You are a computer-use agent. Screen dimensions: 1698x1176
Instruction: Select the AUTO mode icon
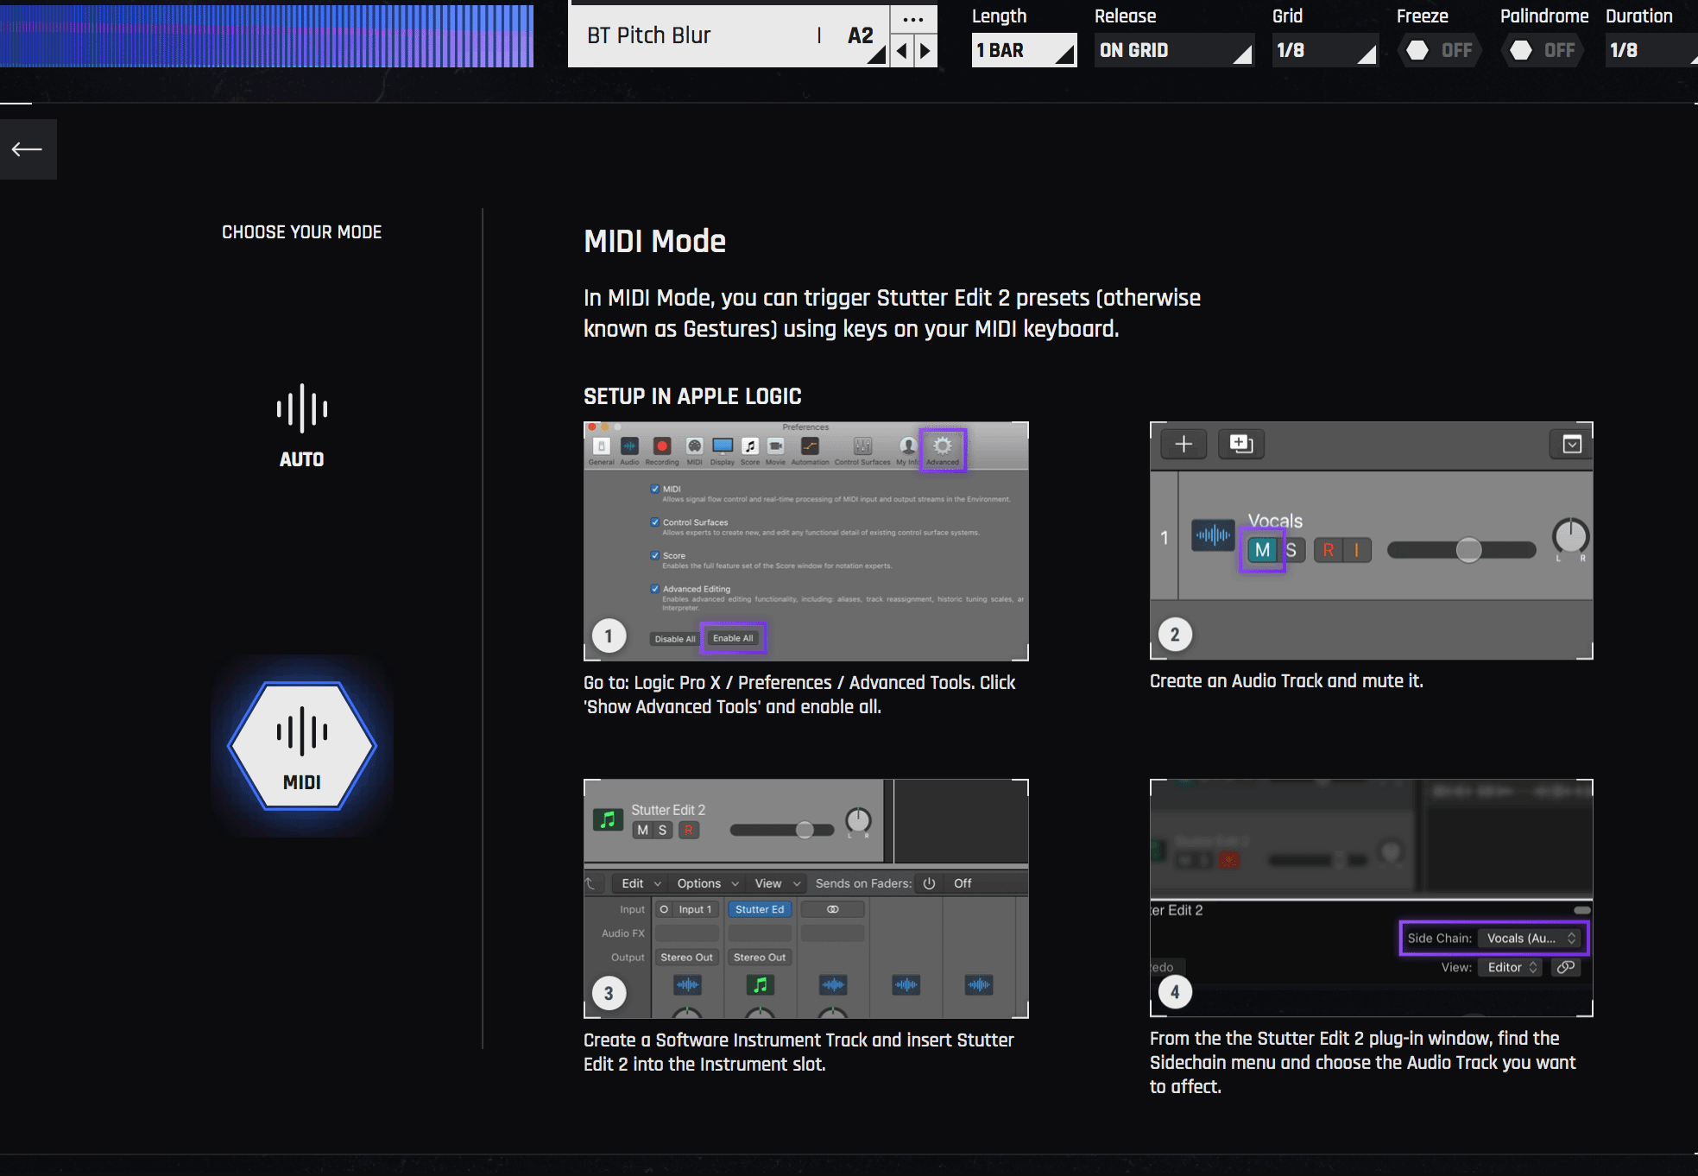pos(301,426)
